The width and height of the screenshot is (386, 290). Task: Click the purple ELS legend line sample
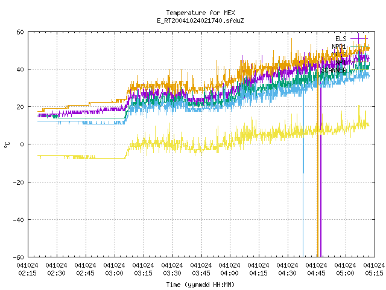(x=359, y=39)
